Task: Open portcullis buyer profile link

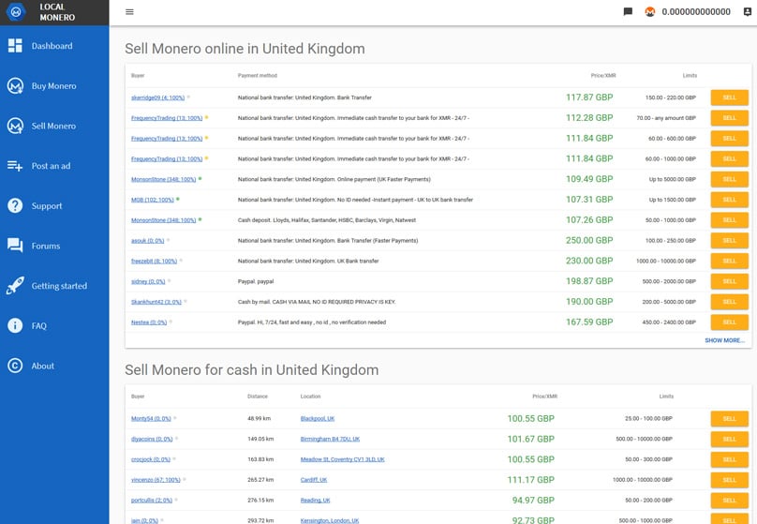Action: coord(152,501)
